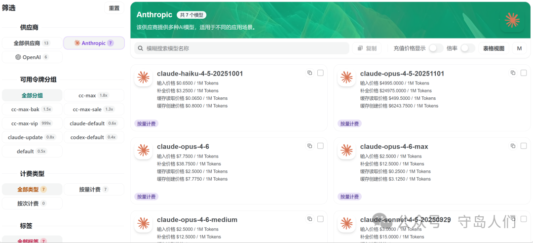Pick the default 0.5x group filter
This screenshot has width=533, height=243.
(x=32, y=152)
